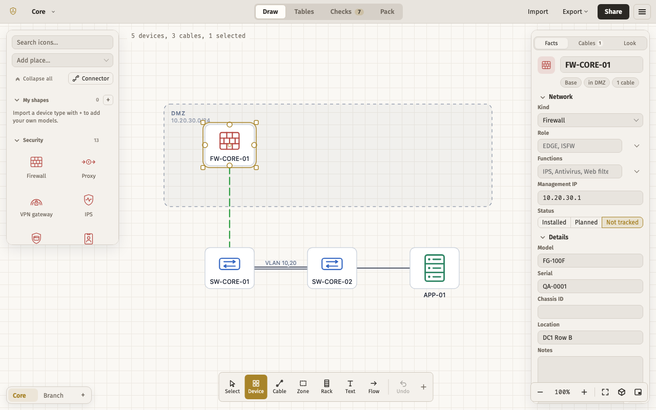Choose the Text tool
Image resolution: width=656 pixels, height=410 pixels.
[x=350, y=387]
